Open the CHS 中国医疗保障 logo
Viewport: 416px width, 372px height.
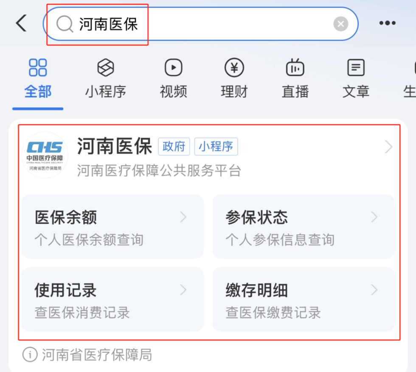pyautogui.click(x=45, y=155)
